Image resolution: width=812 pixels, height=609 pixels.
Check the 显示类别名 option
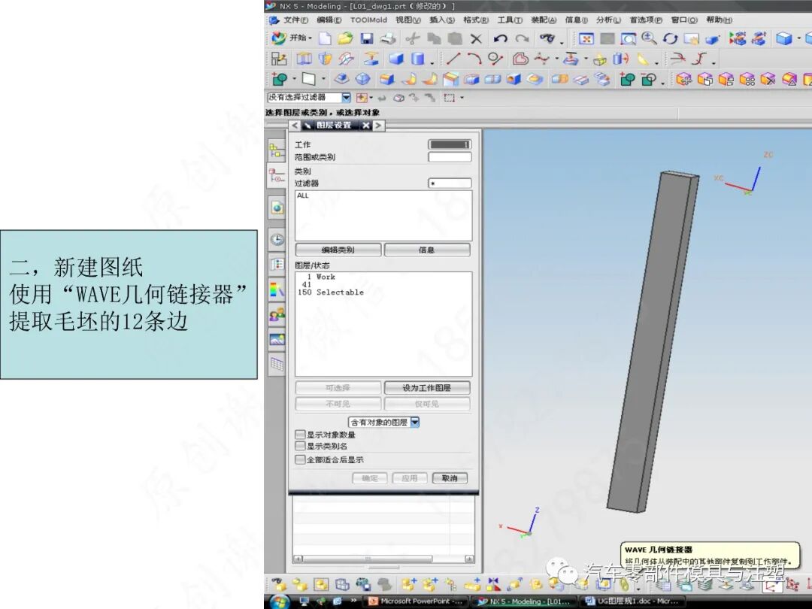click(300, 446)
